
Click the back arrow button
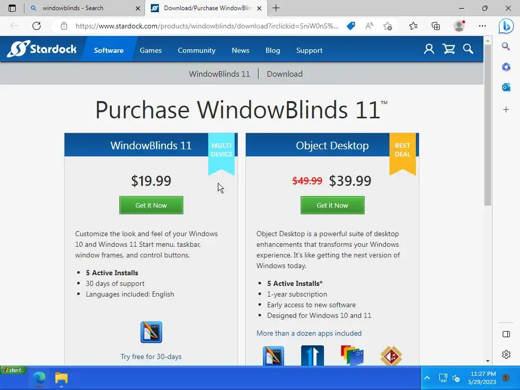point(14,26)
